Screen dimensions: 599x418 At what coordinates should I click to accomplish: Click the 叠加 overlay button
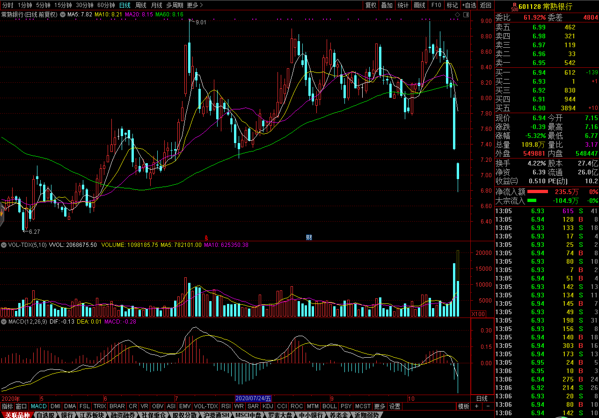point(387,5)
